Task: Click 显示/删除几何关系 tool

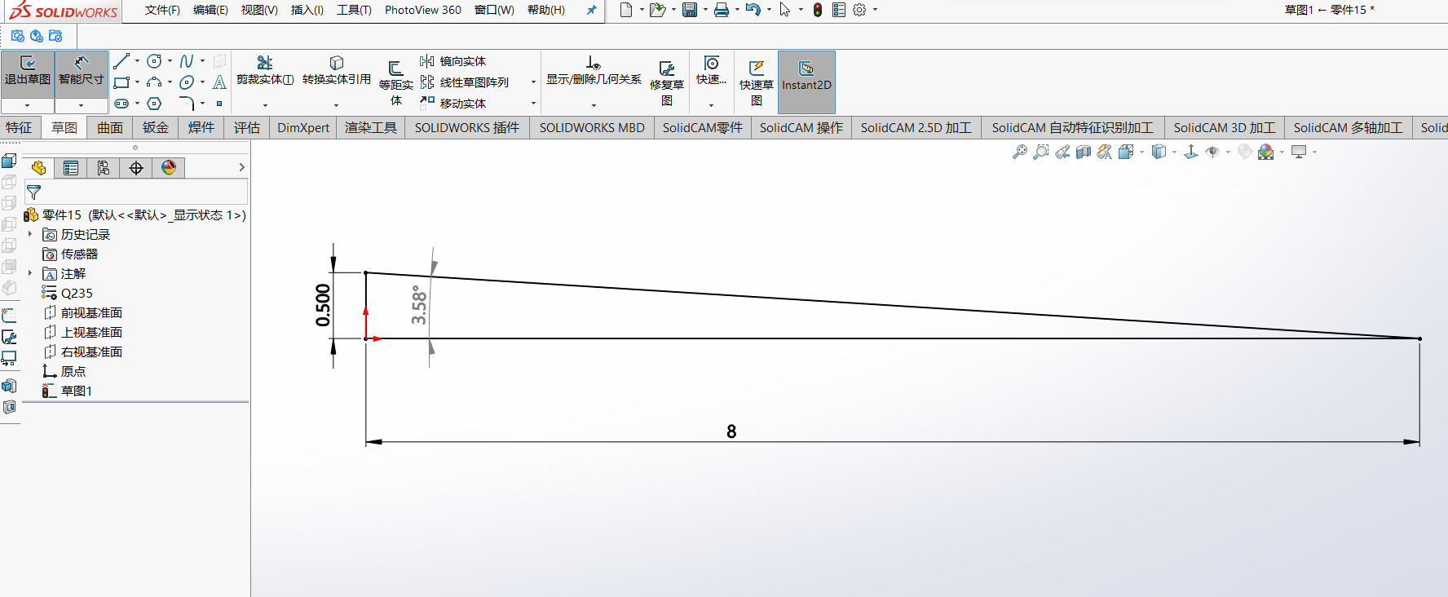Action: [594, 71]
